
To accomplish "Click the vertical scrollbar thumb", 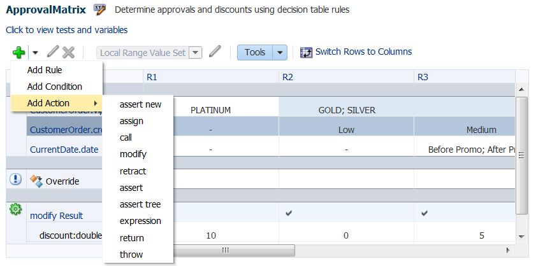I will 521,155.
